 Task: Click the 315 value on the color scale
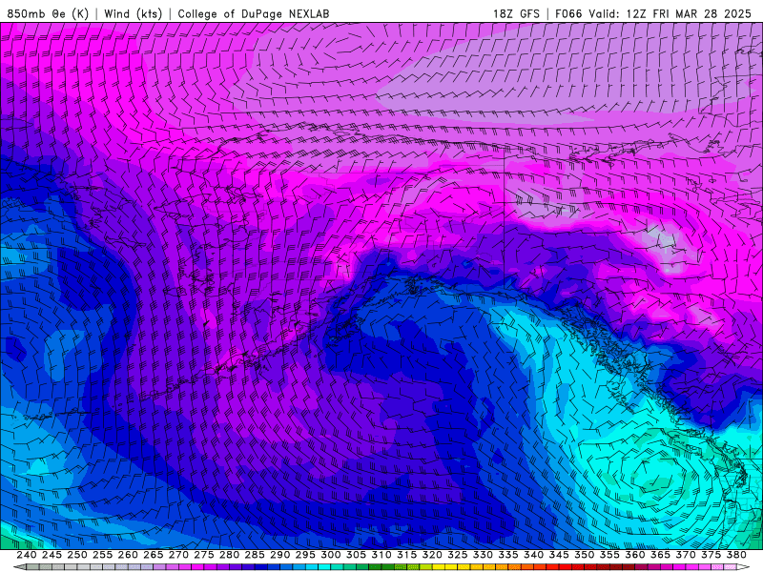pyautogui.click(x=407, y=555)
